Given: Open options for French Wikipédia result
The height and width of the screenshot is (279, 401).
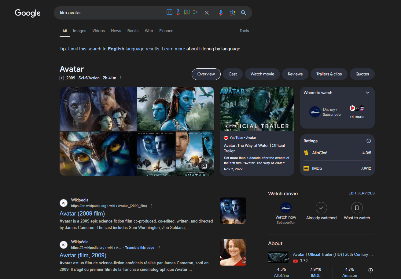Looking at the screenshot, I should (159, 248).
